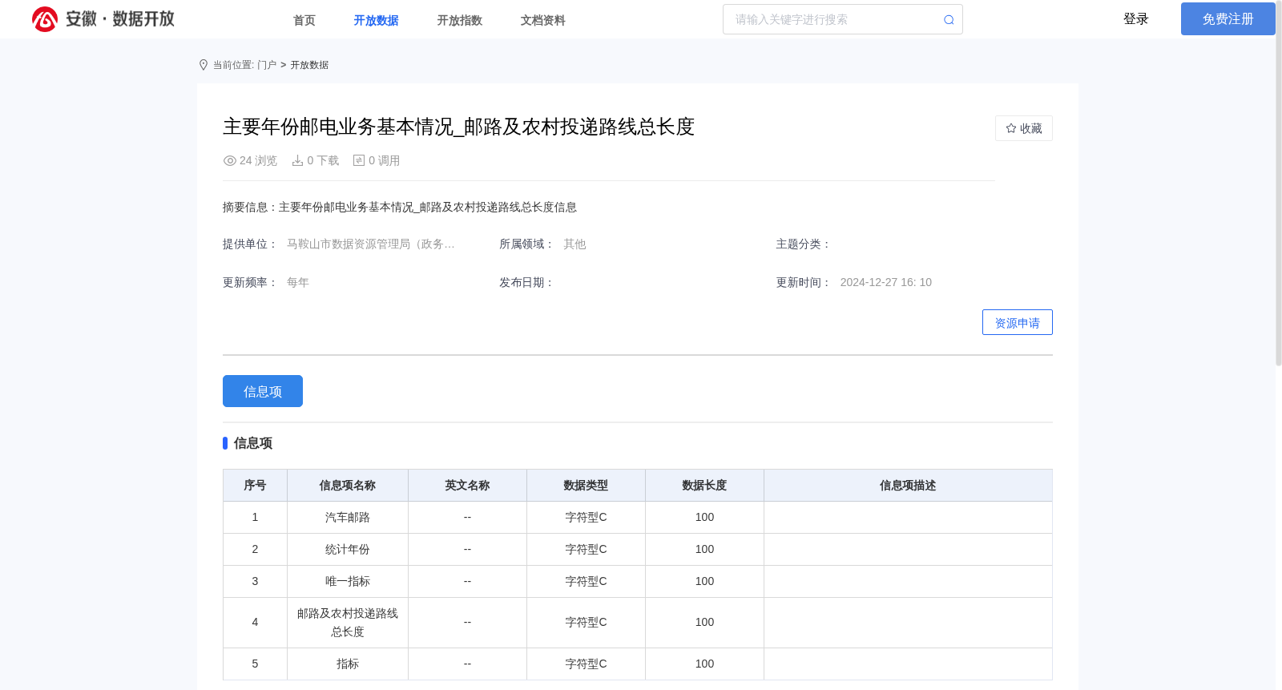1282x690 pixels.
Task: Click the 数据类型 column header
Action: 586,485
